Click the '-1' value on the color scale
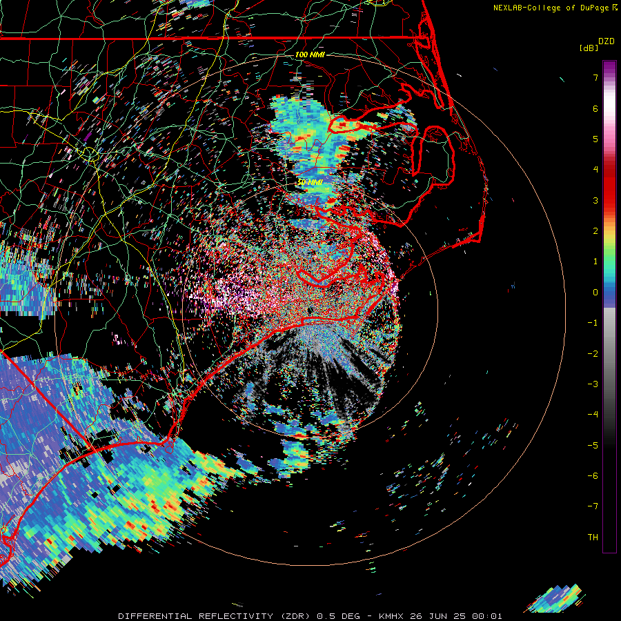The width and height of the screenshot is (621, 621). [593, 323]
